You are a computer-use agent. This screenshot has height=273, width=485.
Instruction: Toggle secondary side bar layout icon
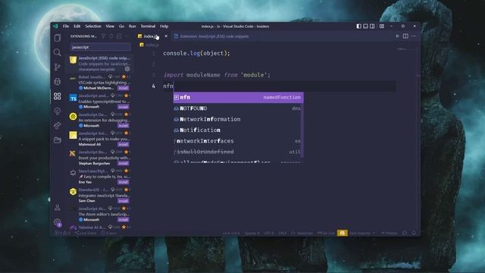pyautogui.click(x=372, y=27)
